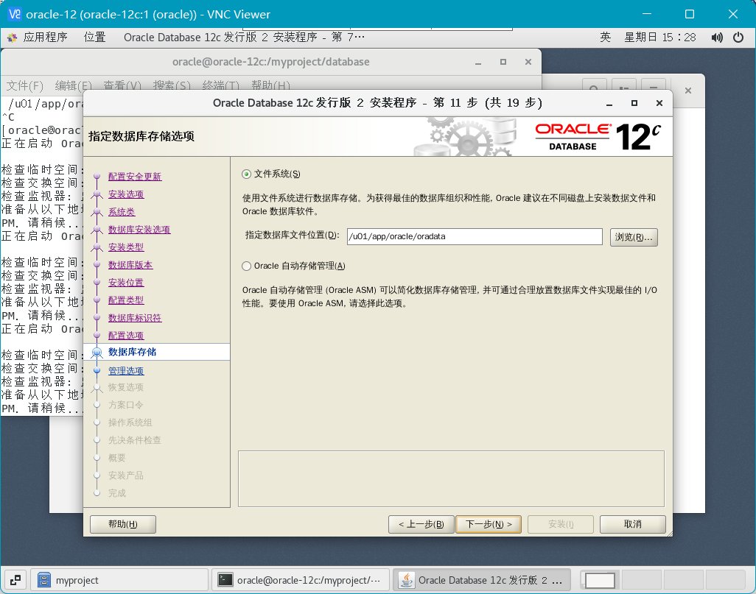756x594 pixels.
Task: Minimize the terminal window
Action: (x=478, y=62)
